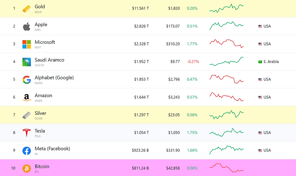This screenshot has width=296, height=176.
Task: Select Gold market cap $11.561 T
Action: coord(140,8)
